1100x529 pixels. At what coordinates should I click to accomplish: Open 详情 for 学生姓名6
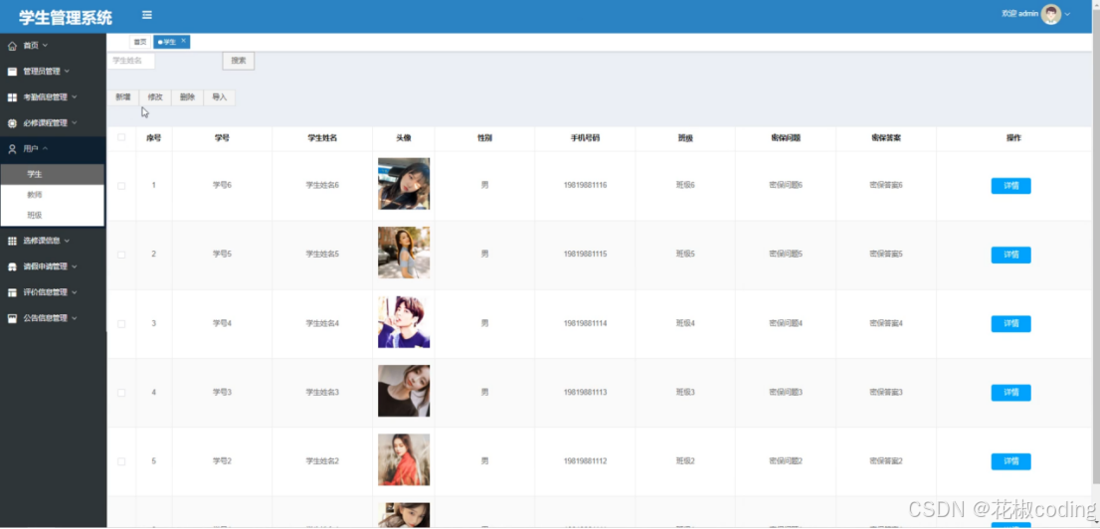coord(1010,186)
